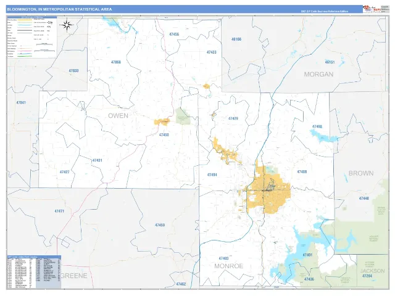The height and width of the screenshot is (296, 395).
Task: Click the green state forest patch in Owen
Action: pyautogui.click(x=183, y=116)
